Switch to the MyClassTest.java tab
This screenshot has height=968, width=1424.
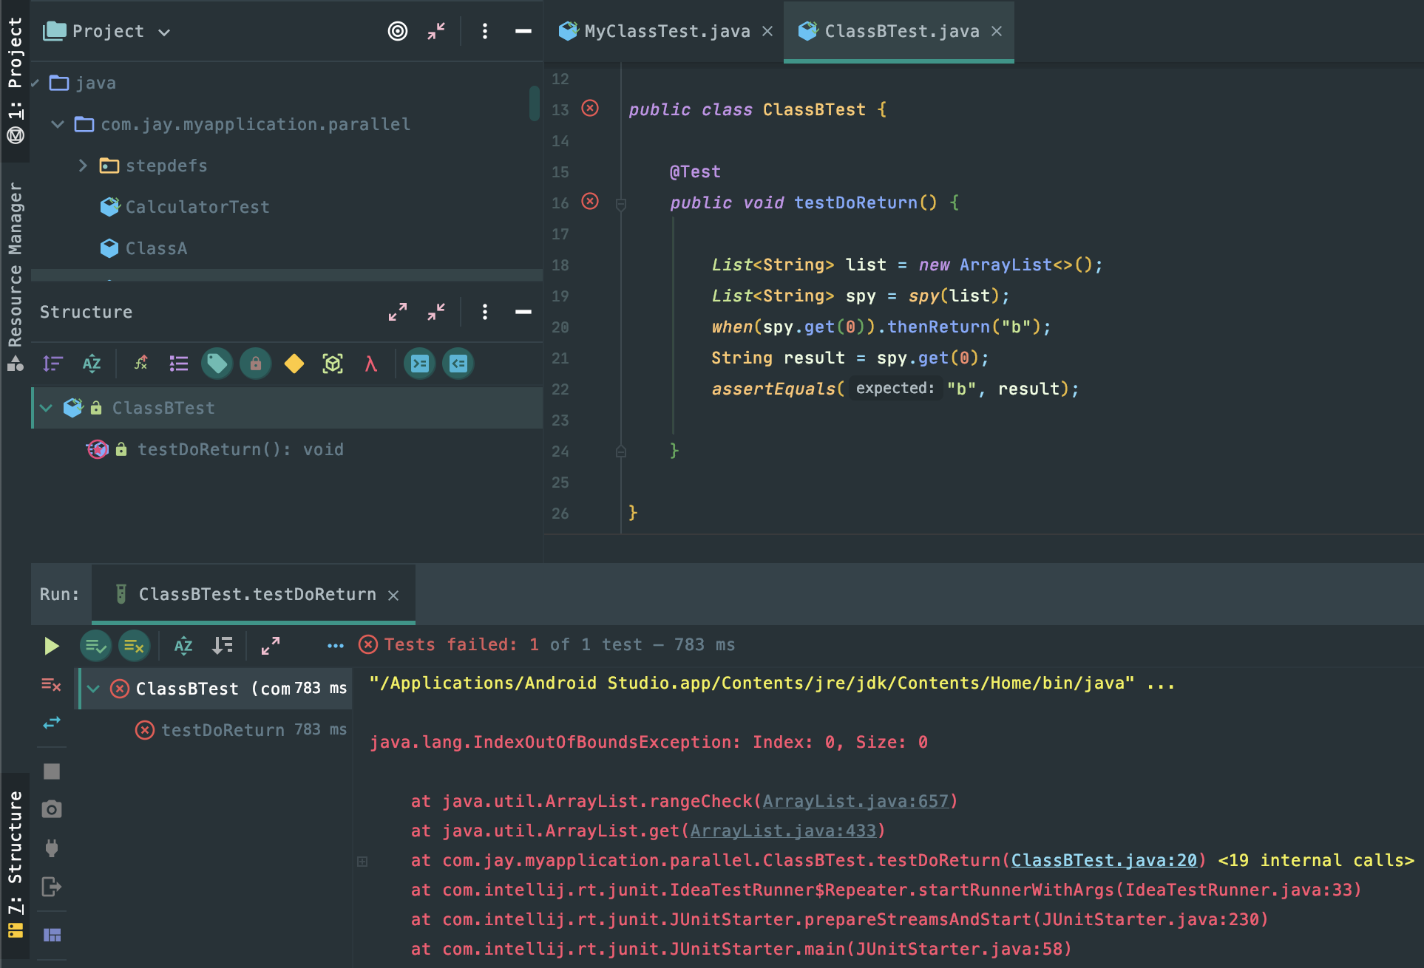click(x=666, y=31)
